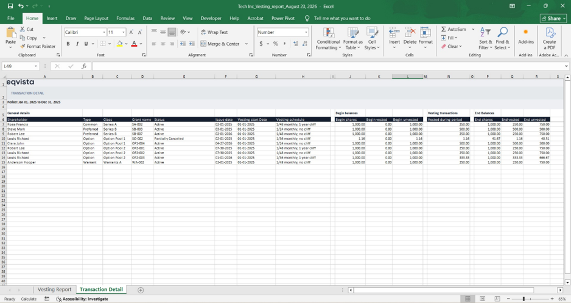
Task: Increase font size with larger A icon
Action: point(131,32)
